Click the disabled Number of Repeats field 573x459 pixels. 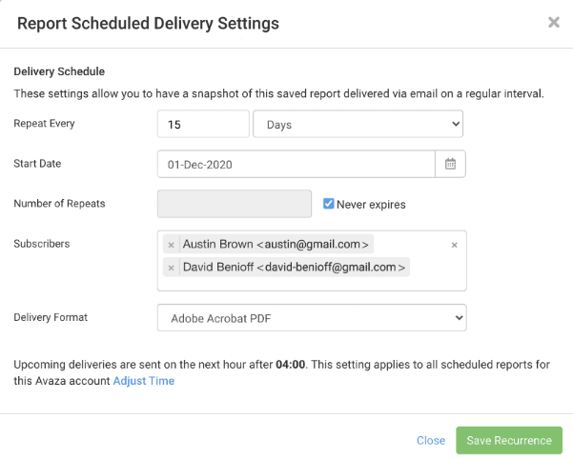(x=235, y=204)
